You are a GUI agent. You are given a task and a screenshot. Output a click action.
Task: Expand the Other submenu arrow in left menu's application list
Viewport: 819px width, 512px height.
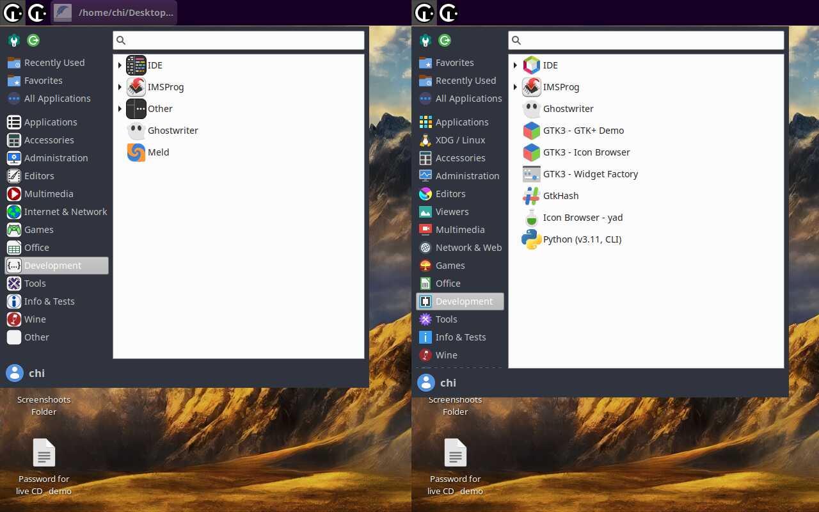pos(120,109)
